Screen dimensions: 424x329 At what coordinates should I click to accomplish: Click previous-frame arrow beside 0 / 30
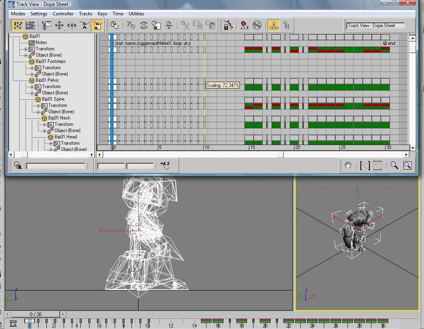[x=8, y=314]
